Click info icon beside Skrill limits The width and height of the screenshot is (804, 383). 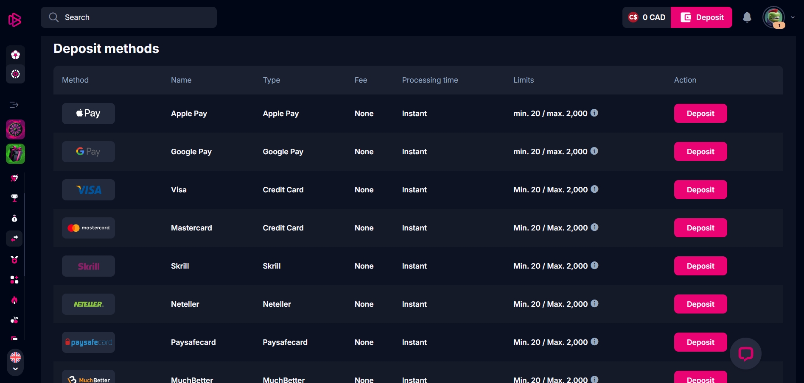pos(594,265)
